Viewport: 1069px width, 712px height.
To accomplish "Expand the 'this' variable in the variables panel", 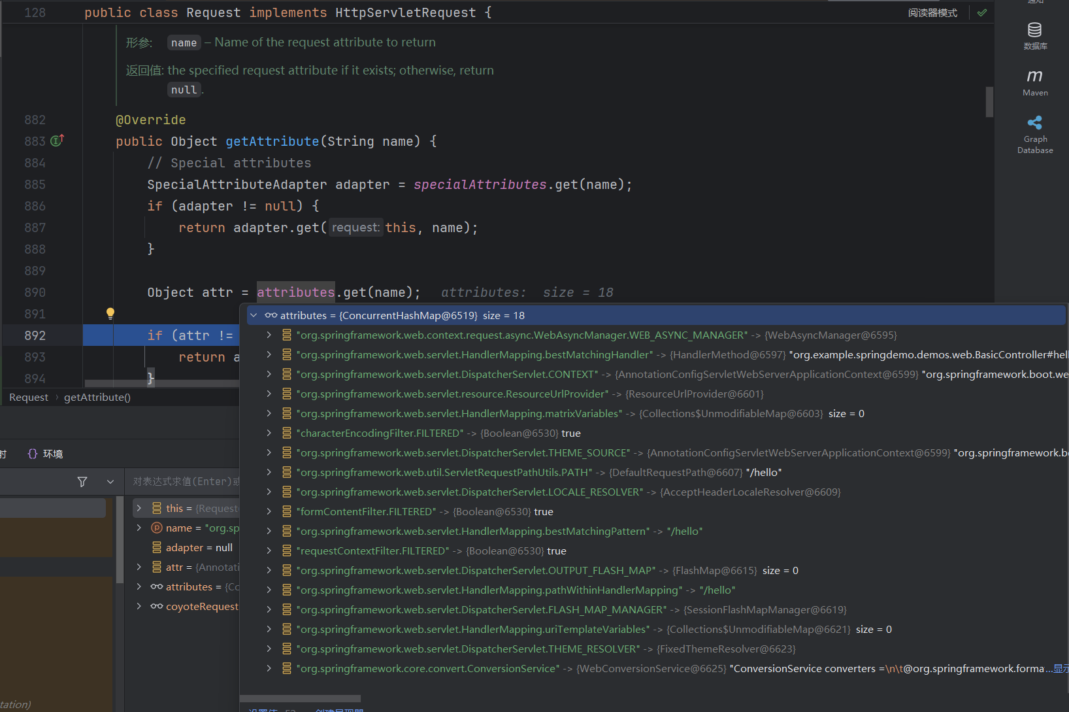I will tap(139, 508).
